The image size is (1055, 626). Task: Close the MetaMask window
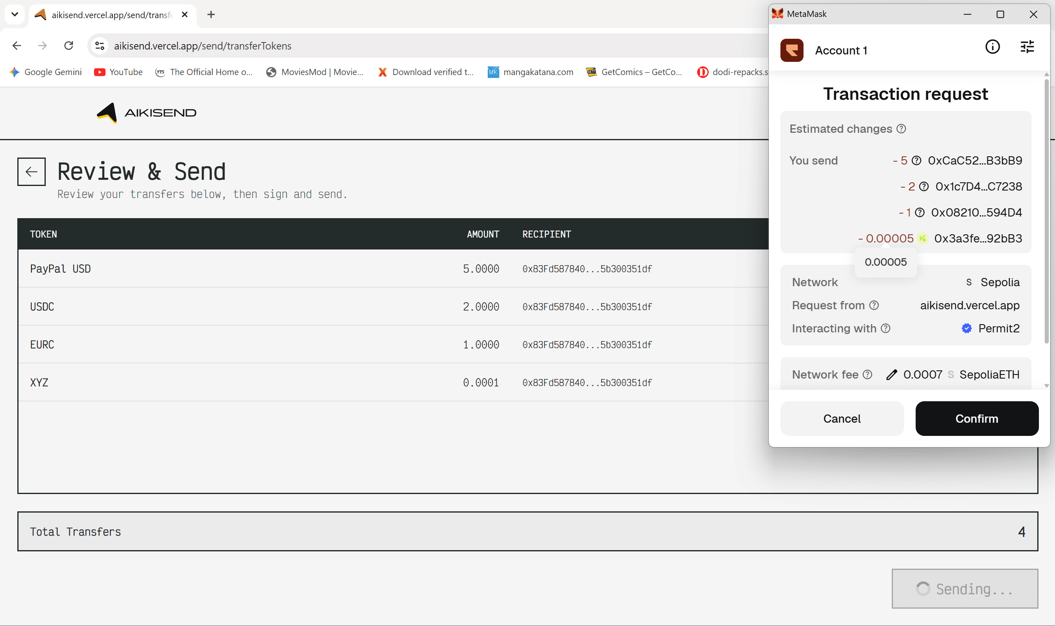(1034, 14)
